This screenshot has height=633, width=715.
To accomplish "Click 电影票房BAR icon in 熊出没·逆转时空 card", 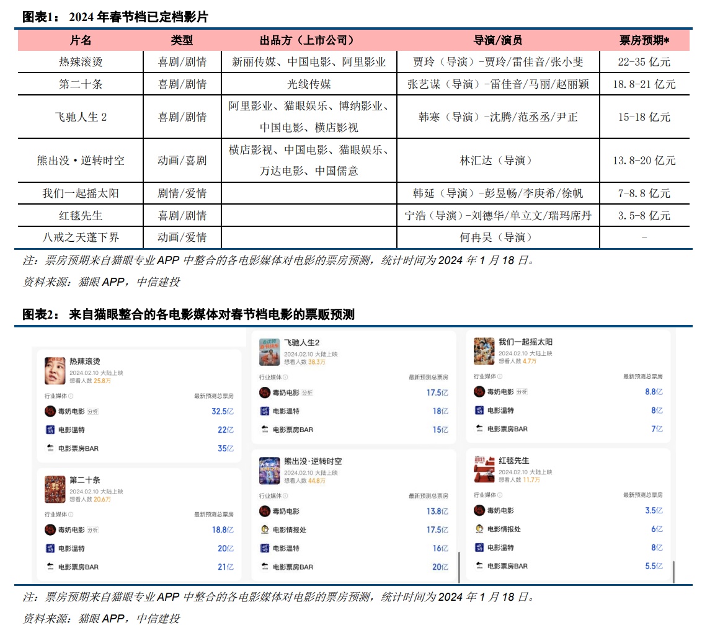I will point(265,567).
